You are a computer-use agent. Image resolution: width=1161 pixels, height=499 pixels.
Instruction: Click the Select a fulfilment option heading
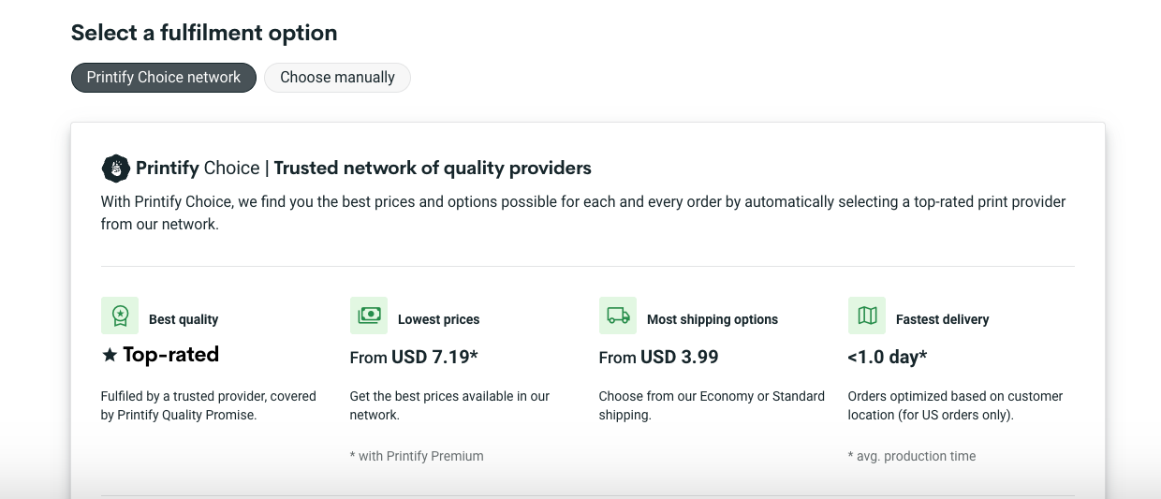204,33
